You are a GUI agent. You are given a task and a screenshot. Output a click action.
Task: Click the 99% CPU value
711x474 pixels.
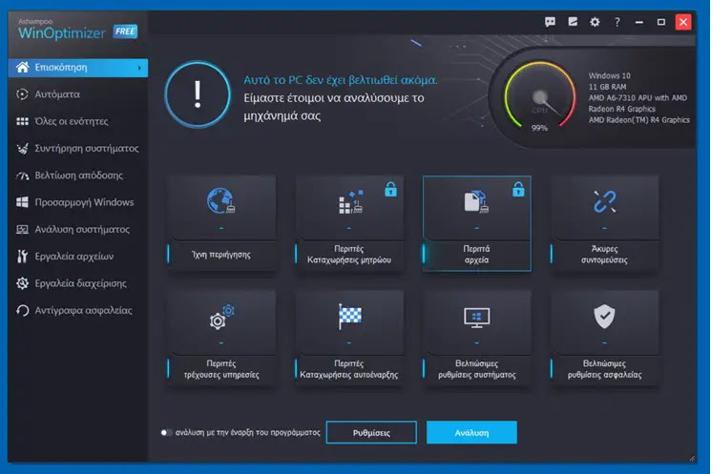(x=539, y=128)
